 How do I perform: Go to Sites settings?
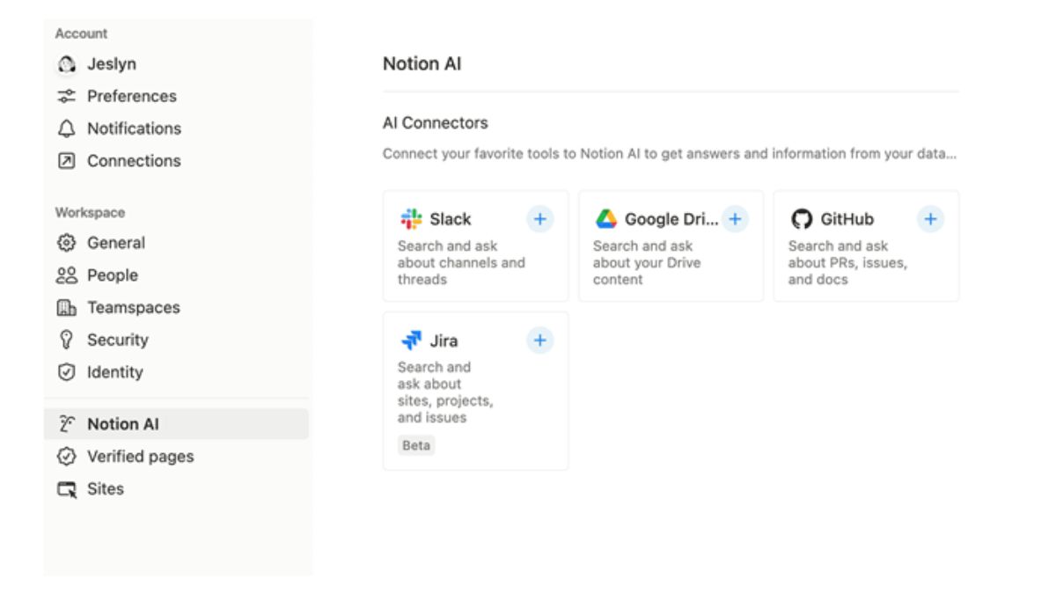(x=105, y=489)
